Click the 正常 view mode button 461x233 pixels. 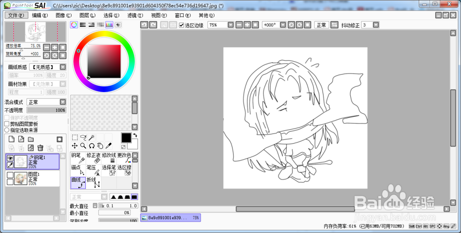(321, 25)
